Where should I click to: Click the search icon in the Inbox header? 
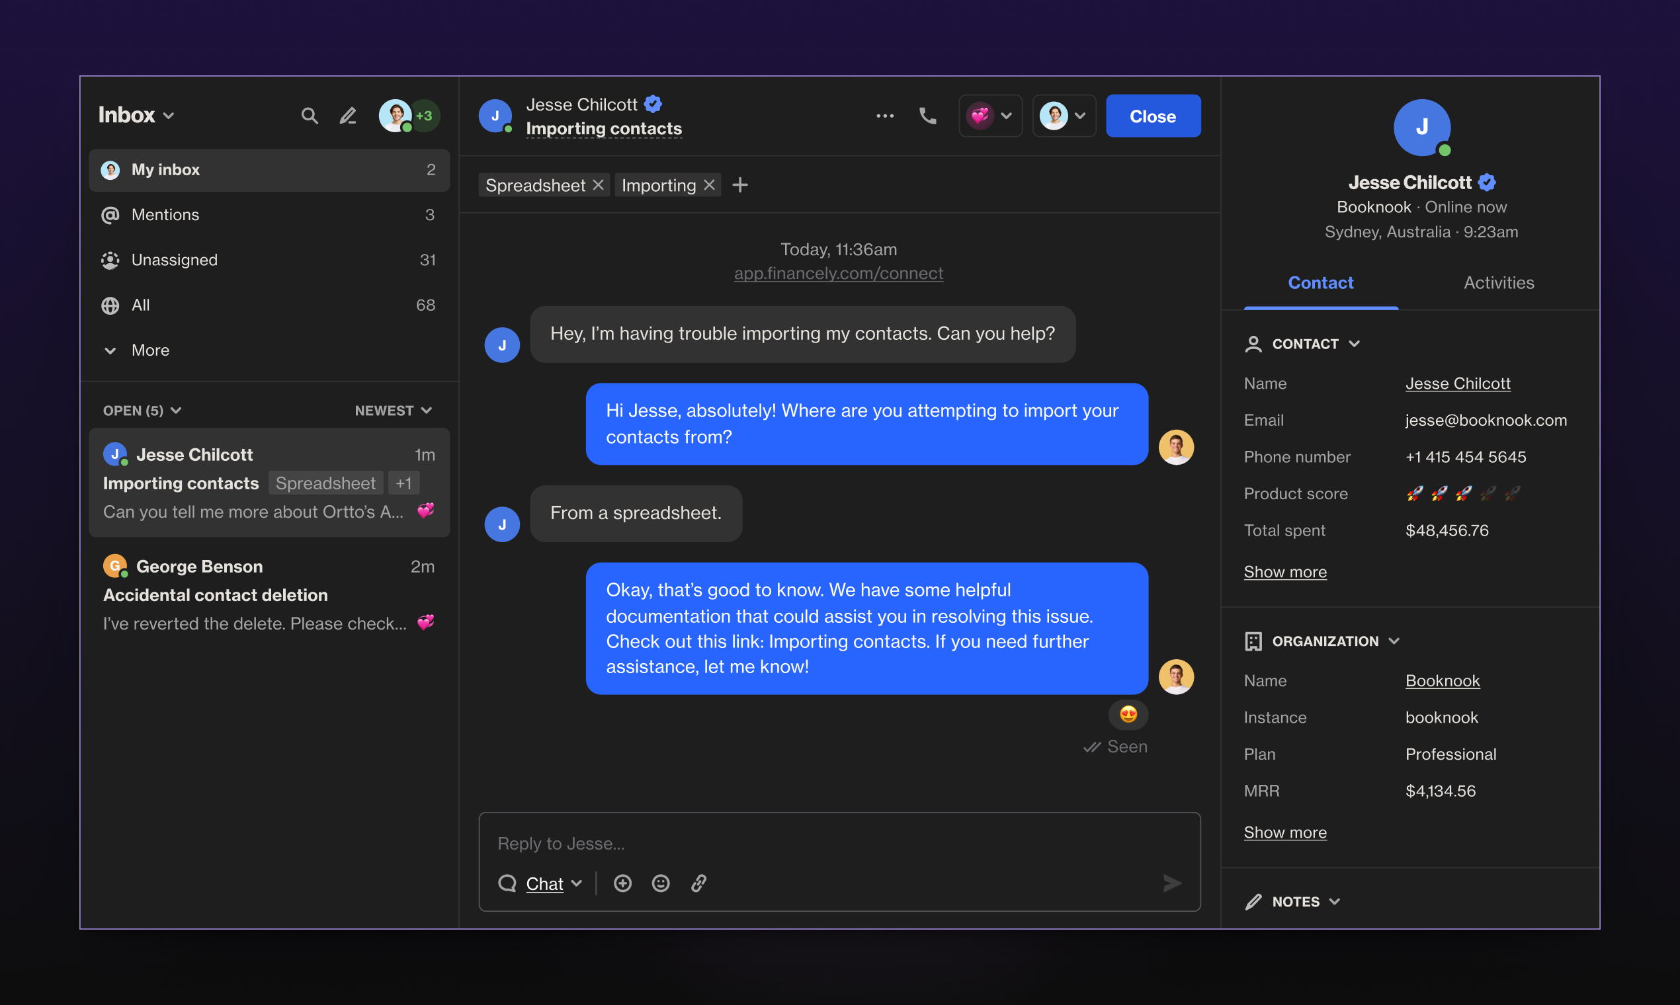309,116
